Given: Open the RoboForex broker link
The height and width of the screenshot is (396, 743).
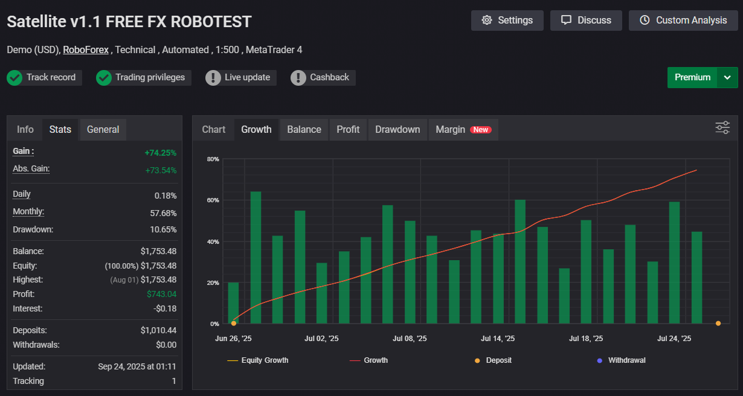Looking at the screenshot, I should pyautogui.click(x=86, y=50).
